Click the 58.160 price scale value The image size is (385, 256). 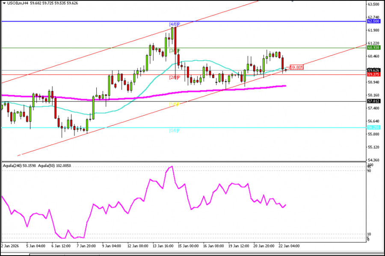(373, 95)
